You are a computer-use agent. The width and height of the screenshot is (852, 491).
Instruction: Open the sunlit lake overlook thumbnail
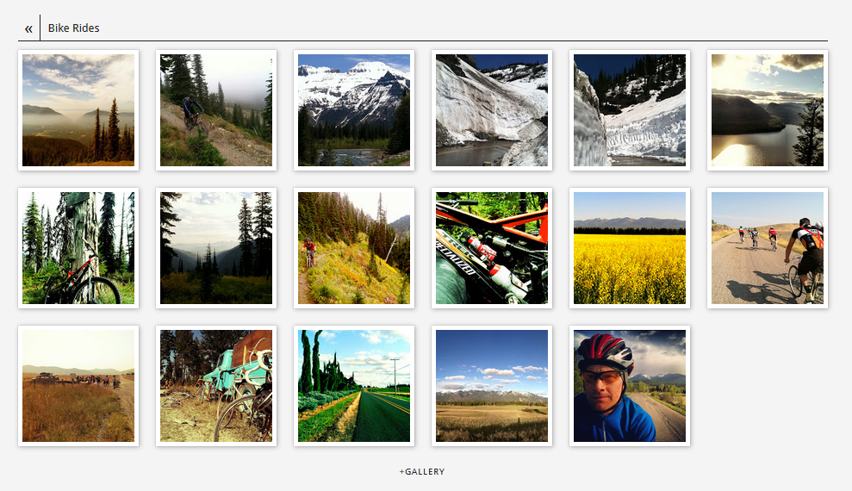768,110
